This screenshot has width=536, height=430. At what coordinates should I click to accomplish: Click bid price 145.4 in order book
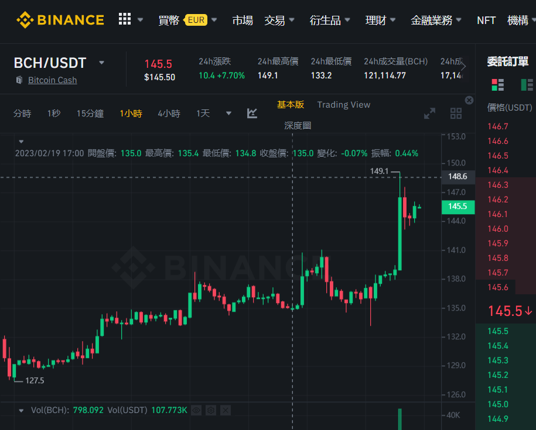(x=498, y=346)
